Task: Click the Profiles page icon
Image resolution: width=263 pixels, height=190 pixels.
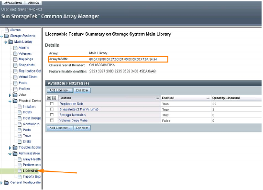Action: [15, 89]
